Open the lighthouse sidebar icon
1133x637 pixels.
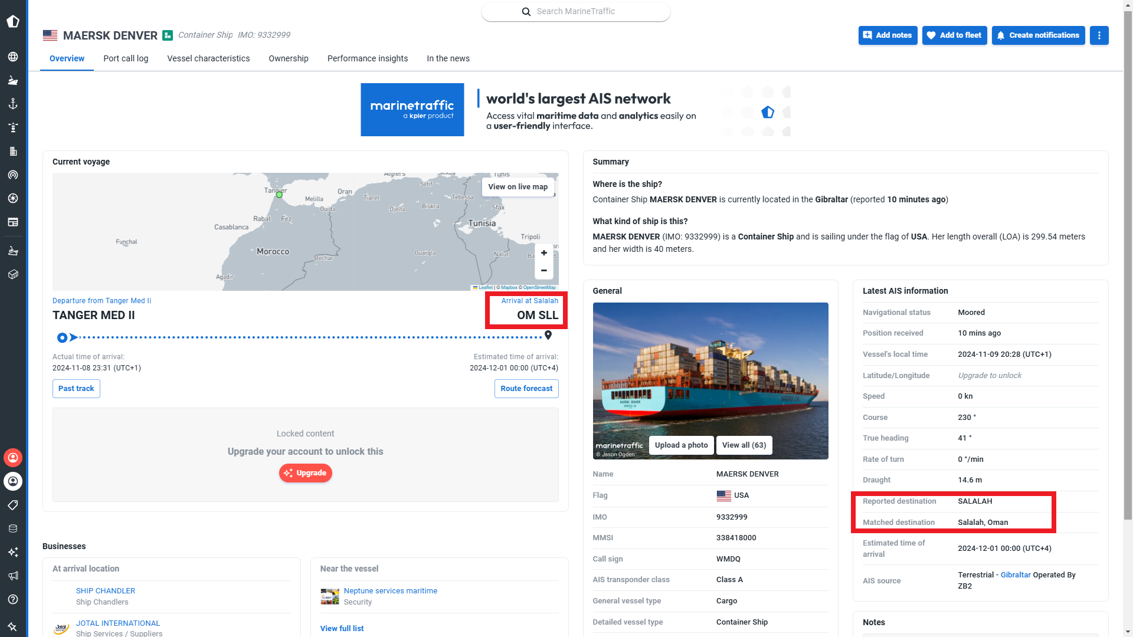click(x=13, y=127)
